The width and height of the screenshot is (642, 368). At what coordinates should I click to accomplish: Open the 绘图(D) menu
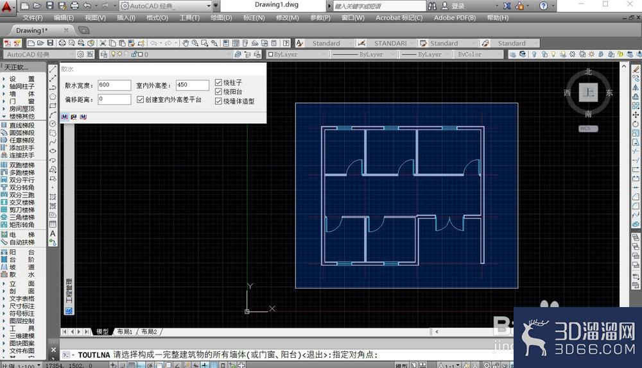click(x=221, y=17)
